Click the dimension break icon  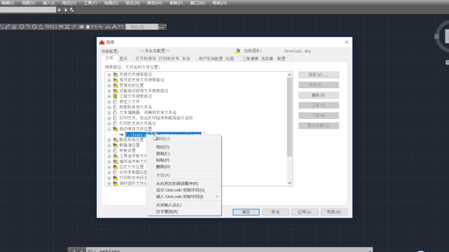point(73,27)
